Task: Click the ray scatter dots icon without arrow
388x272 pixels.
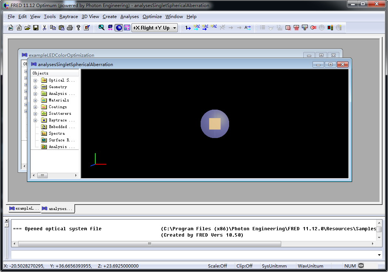Action: point(214,27)
